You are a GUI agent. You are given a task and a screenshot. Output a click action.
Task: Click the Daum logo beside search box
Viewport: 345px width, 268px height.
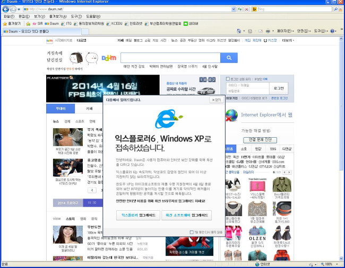109,58
